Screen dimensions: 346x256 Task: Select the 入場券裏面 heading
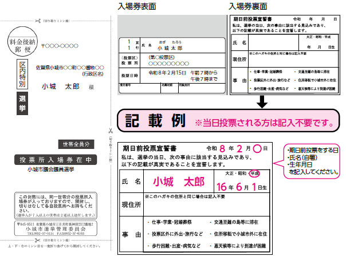click(x=248, y=6)
